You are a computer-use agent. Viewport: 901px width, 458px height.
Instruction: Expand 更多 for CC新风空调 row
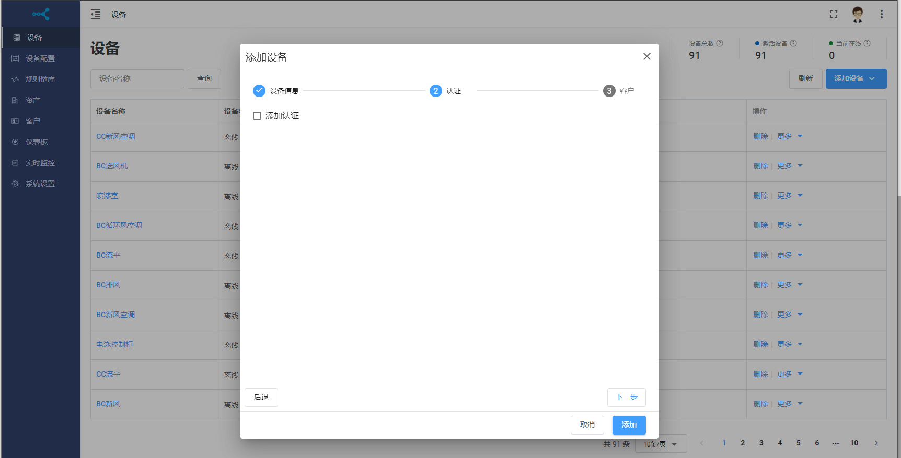pyautogui.click(x=789, y=136)
